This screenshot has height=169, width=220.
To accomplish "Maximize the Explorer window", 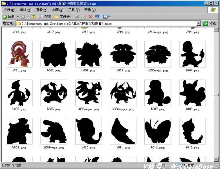I will point(211,4).
